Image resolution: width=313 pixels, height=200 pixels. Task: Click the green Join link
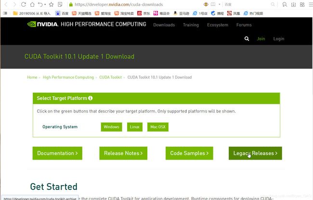click(261, 38)
